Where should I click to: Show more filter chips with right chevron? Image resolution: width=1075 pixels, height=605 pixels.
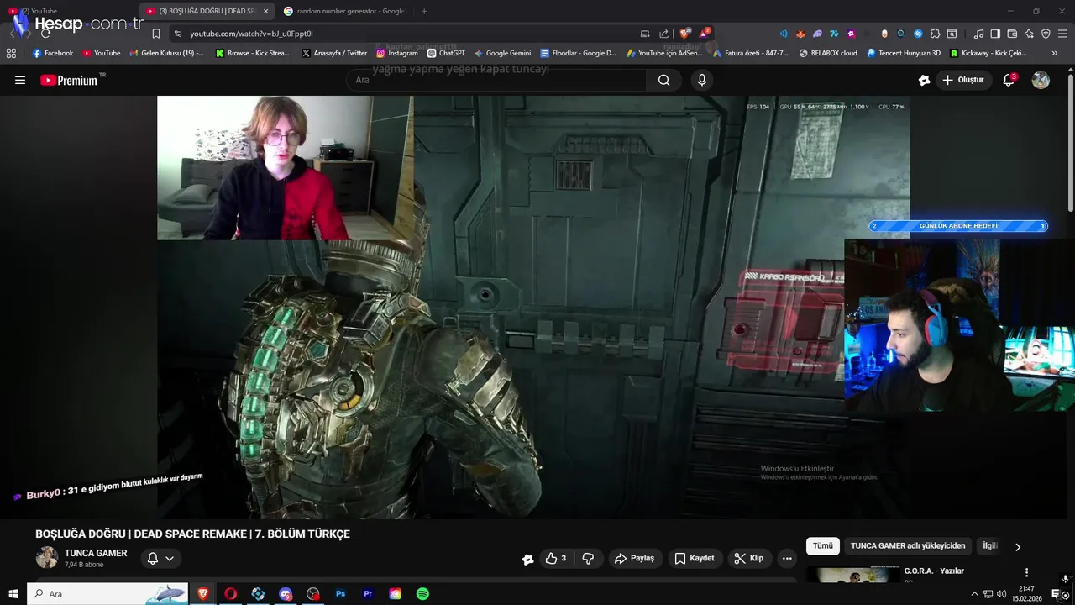click(x=1018, y=546)
